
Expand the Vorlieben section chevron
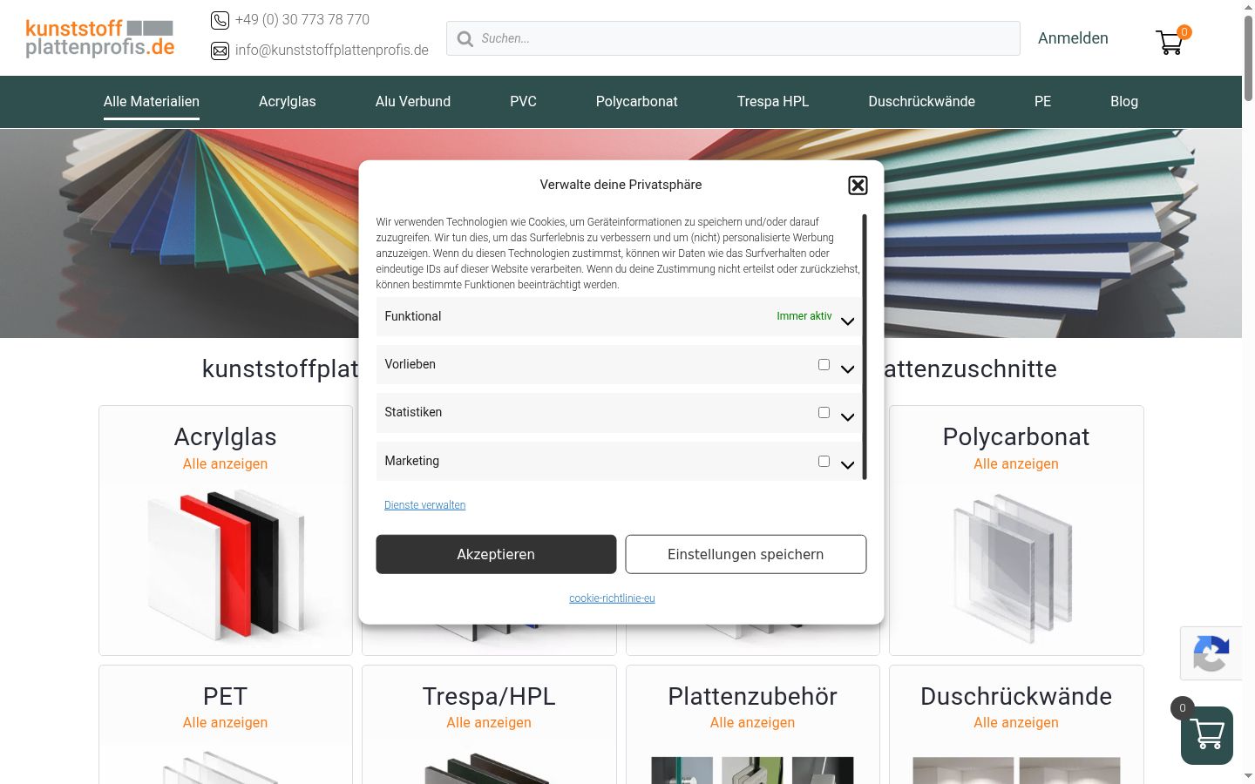pos(847,369)
